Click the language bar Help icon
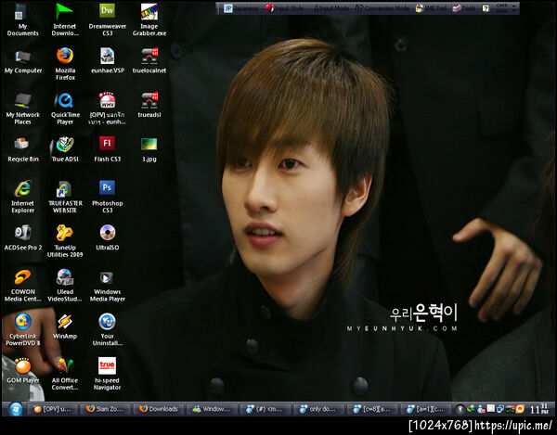The width and height of the screenshot is (557, 435). 486,8
